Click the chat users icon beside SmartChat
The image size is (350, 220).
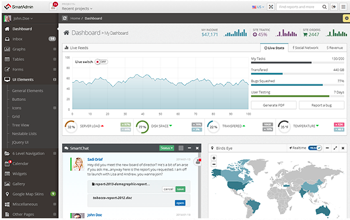coord(198,162)
